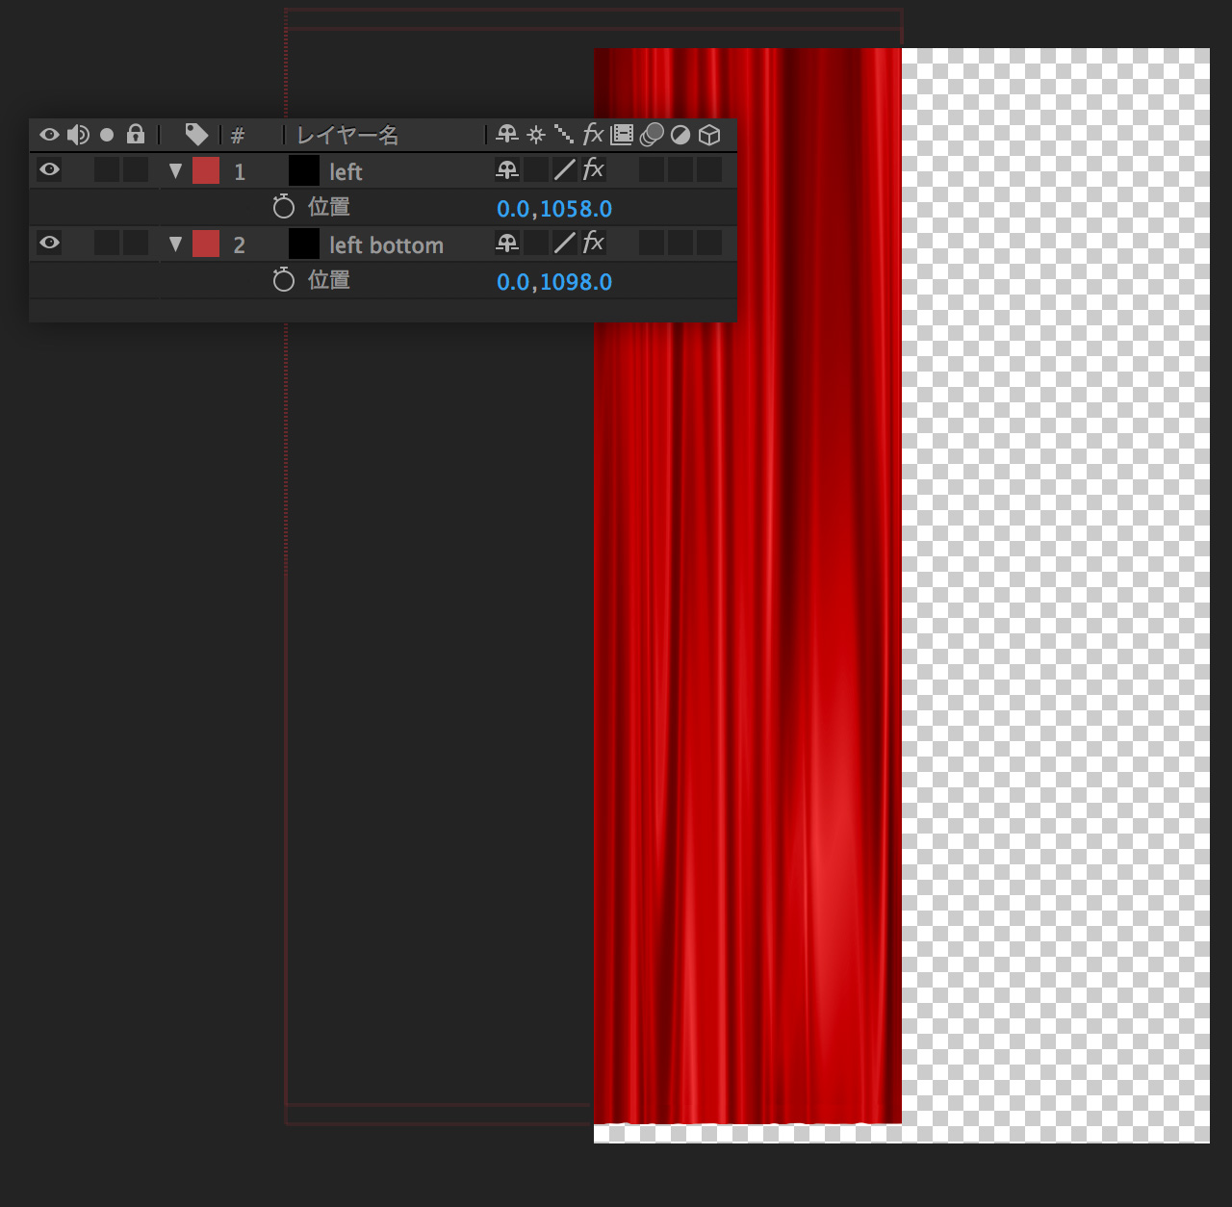The width and height of the screenshot is (1232, 1207).
Task: Click the label tag column header icon
Action: (x=196, y=135)
